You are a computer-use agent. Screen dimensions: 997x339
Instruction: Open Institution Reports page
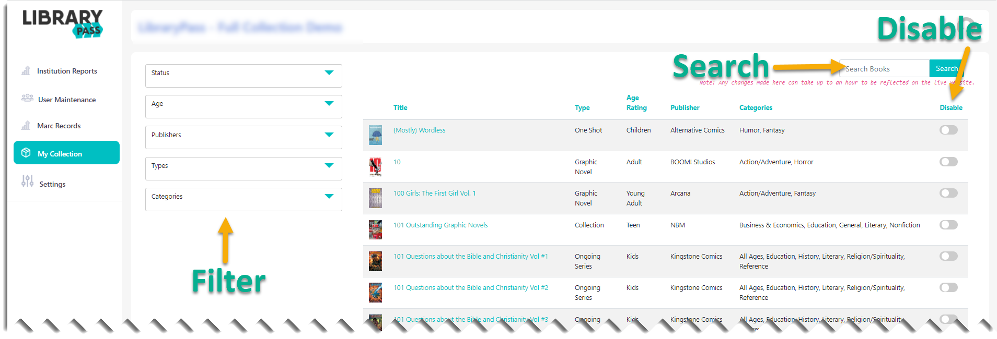(x=67, y=71)
